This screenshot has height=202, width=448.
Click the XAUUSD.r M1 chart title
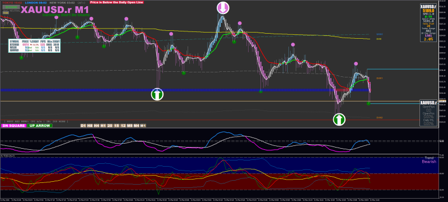(54, 10)
